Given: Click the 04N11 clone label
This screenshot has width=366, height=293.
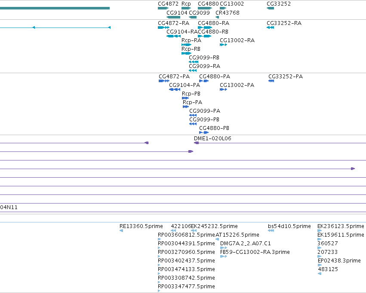Looking at the screenshot, I should click(9, 207).
